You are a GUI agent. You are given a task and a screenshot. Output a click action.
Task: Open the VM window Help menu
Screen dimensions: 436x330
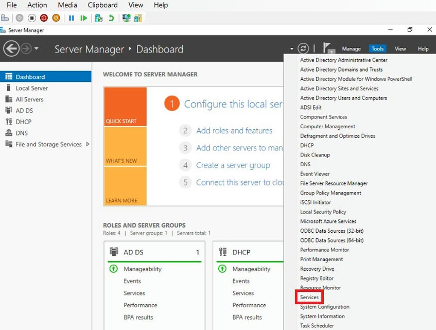pyautogui.click(x=161, y=5)
